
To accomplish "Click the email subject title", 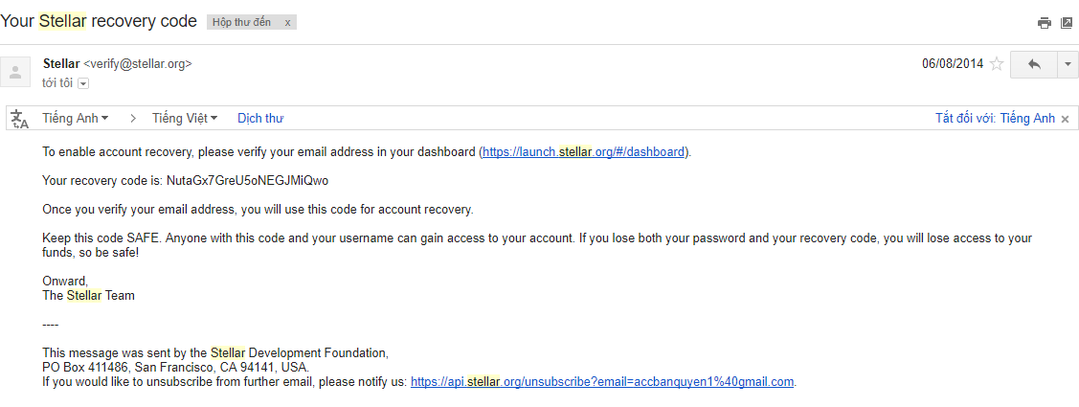I will (99, 21).
